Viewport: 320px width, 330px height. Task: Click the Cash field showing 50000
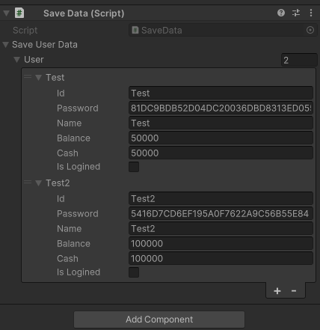(x=221, y=153)
